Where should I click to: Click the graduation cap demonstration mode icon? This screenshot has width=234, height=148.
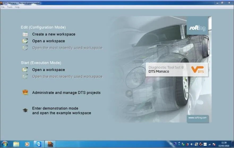pos(25,110)
